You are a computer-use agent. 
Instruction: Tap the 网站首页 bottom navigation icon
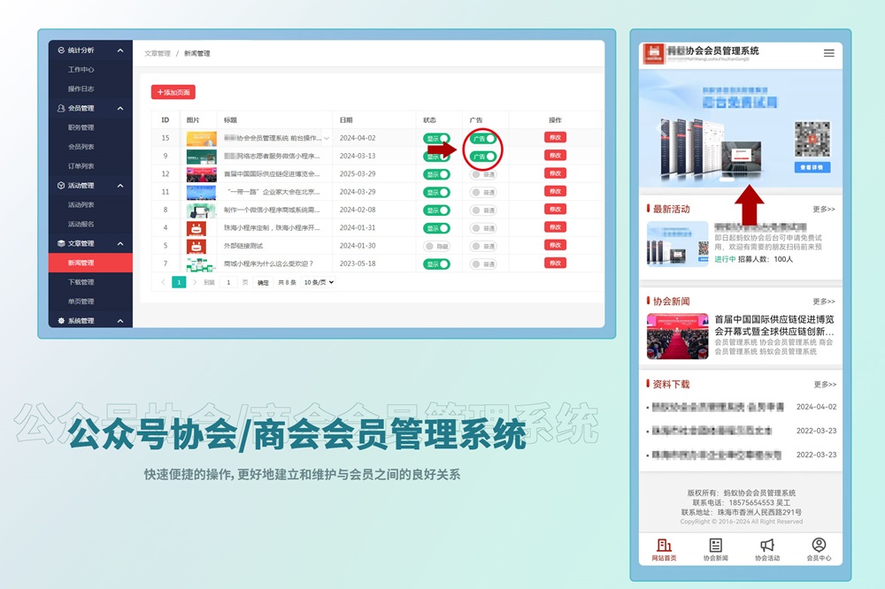tap(664, 546)
